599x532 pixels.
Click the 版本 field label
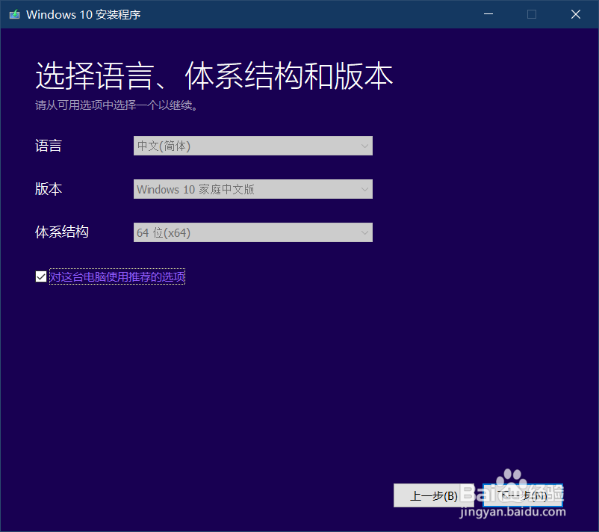coord(49,189)
